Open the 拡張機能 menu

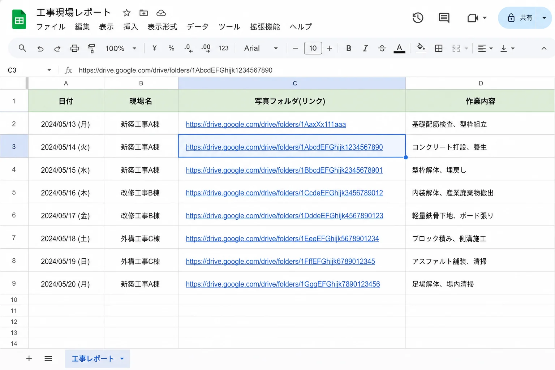pyautogui.click(x=265, y=27)
